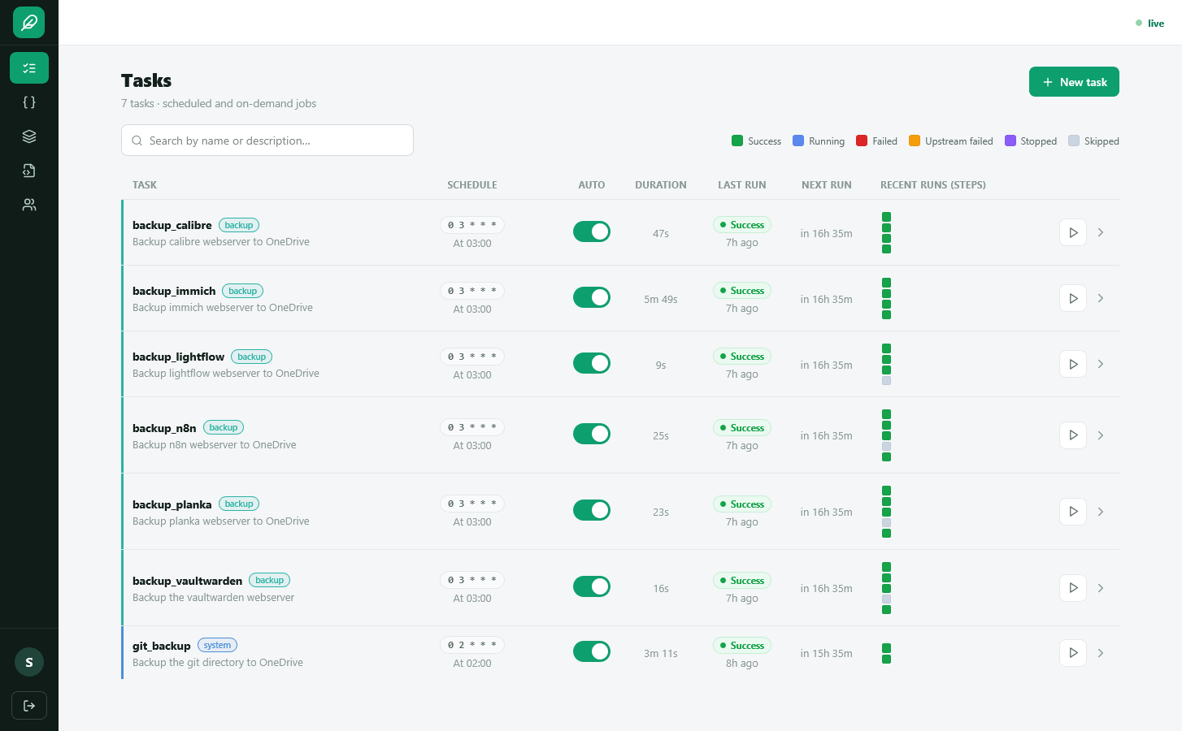Click the 5m 49s duration value
Screen dimensions: 1182x731
tap(661, 300)
